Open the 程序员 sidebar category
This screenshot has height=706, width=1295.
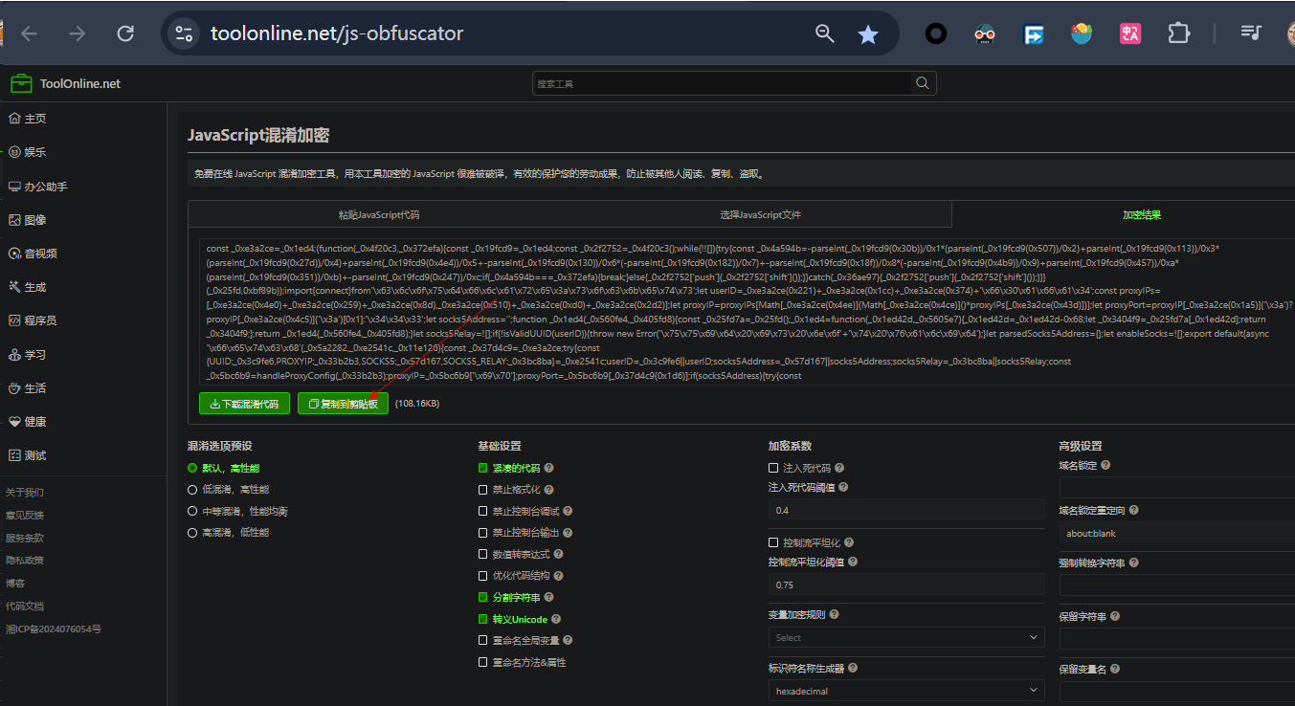coord(33,320)
